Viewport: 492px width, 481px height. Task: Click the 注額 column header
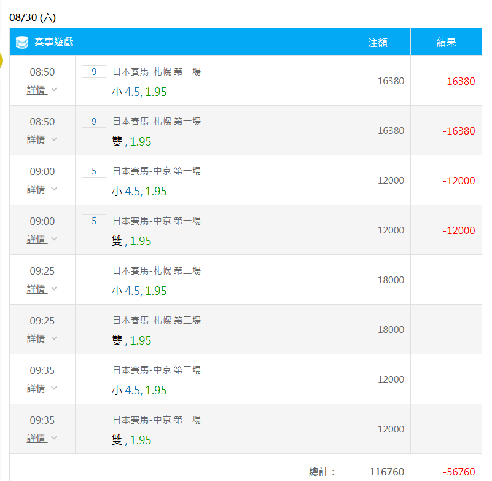[x=378, y=42]
